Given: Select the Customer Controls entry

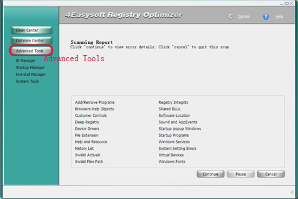Looking at the screenshot, I should tap(91, 116).
